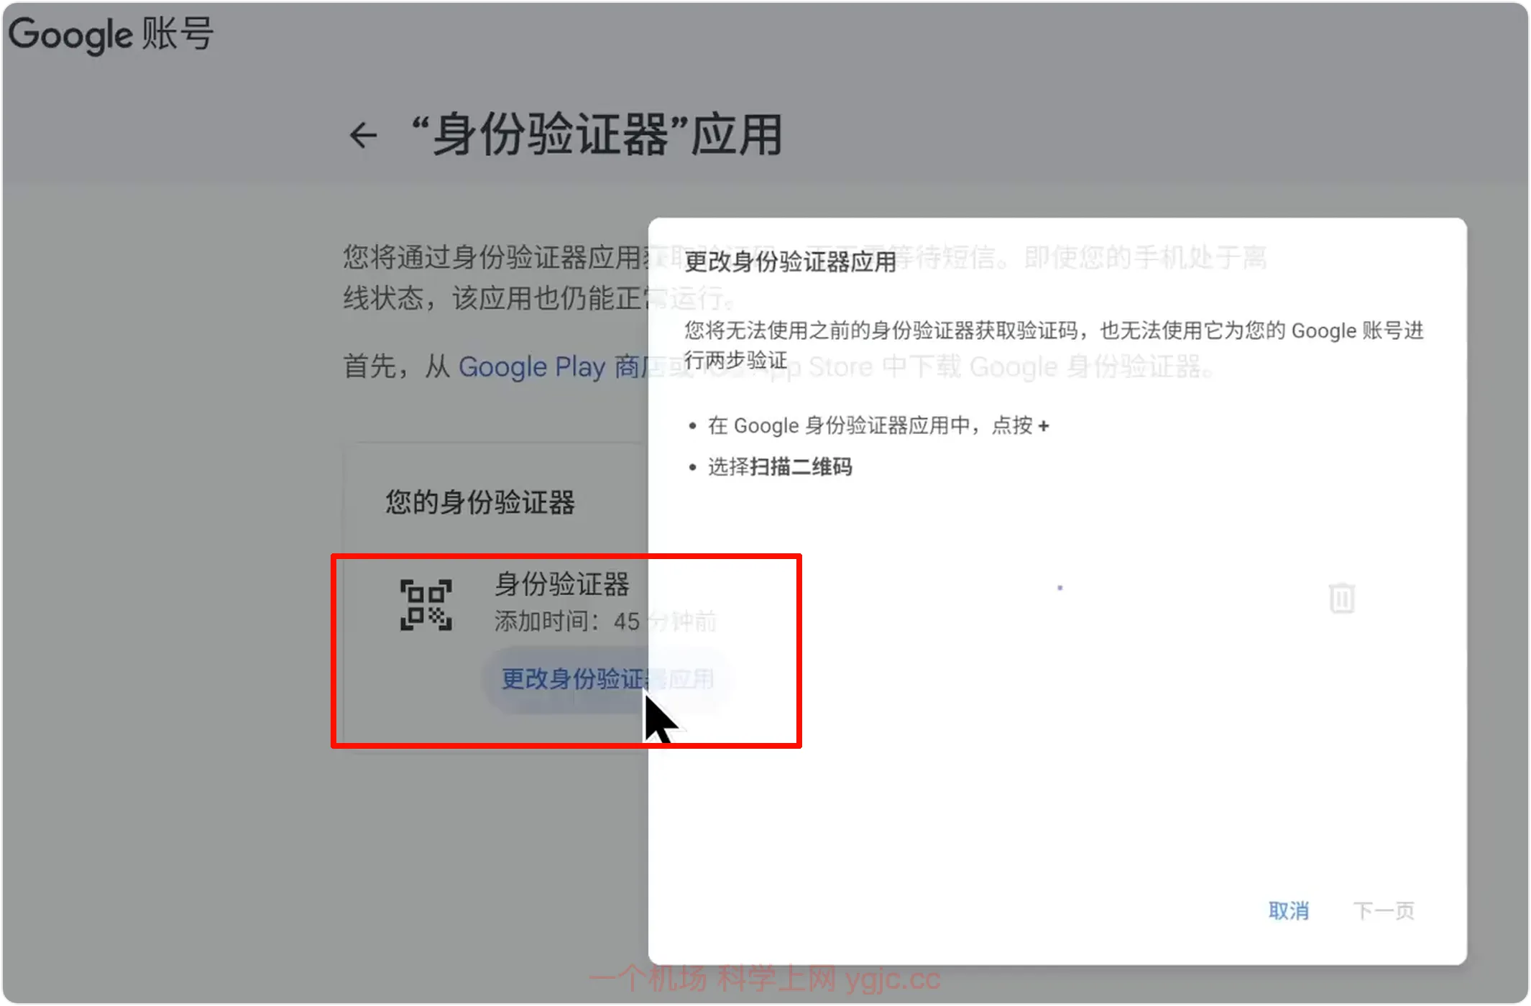1531x1006 pixels.
Task: Click the dialog title 更改身份验证器应用
Action: coord(789,262)
